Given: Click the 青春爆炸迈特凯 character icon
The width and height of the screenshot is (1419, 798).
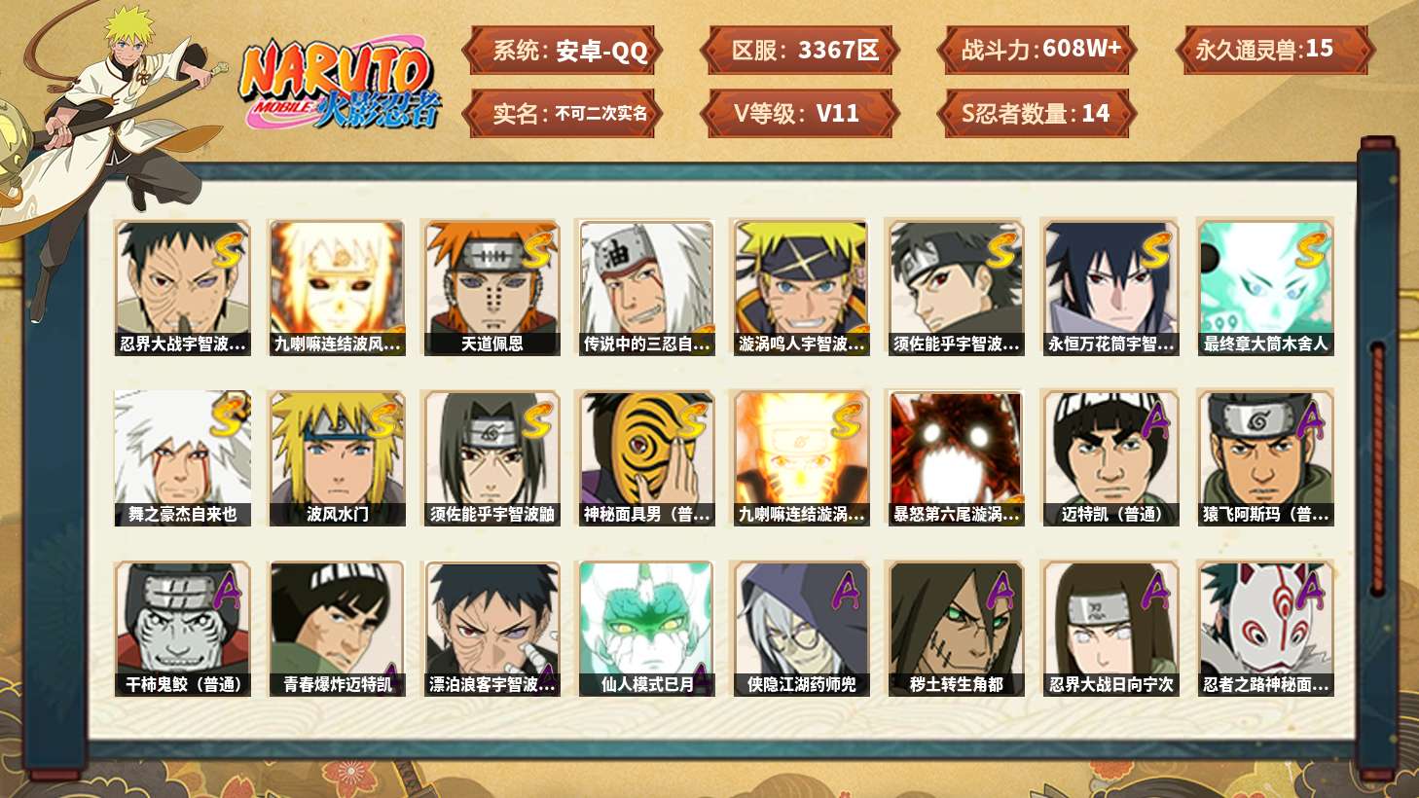Looking at the screenshot, I should click(338, 629).
